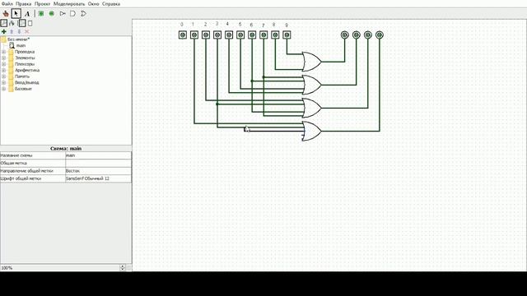Select OR gate fed by inputs 8 and 9
This screenshot has width=527, height=296.
pyautogui.click(x=311, y=62)
